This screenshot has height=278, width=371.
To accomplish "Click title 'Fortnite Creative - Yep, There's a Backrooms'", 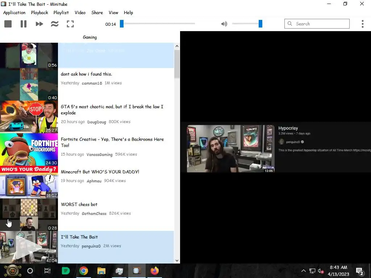I will tap(112, 142).
